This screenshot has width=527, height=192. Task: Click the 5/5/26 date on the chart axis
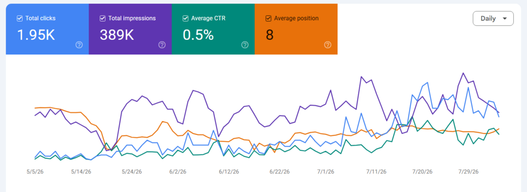coord(35,172)
